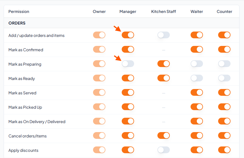244x158 pixels.
Task: Click the Mark as On Delivery / Delivered label
Action: (x=37, y=122)
